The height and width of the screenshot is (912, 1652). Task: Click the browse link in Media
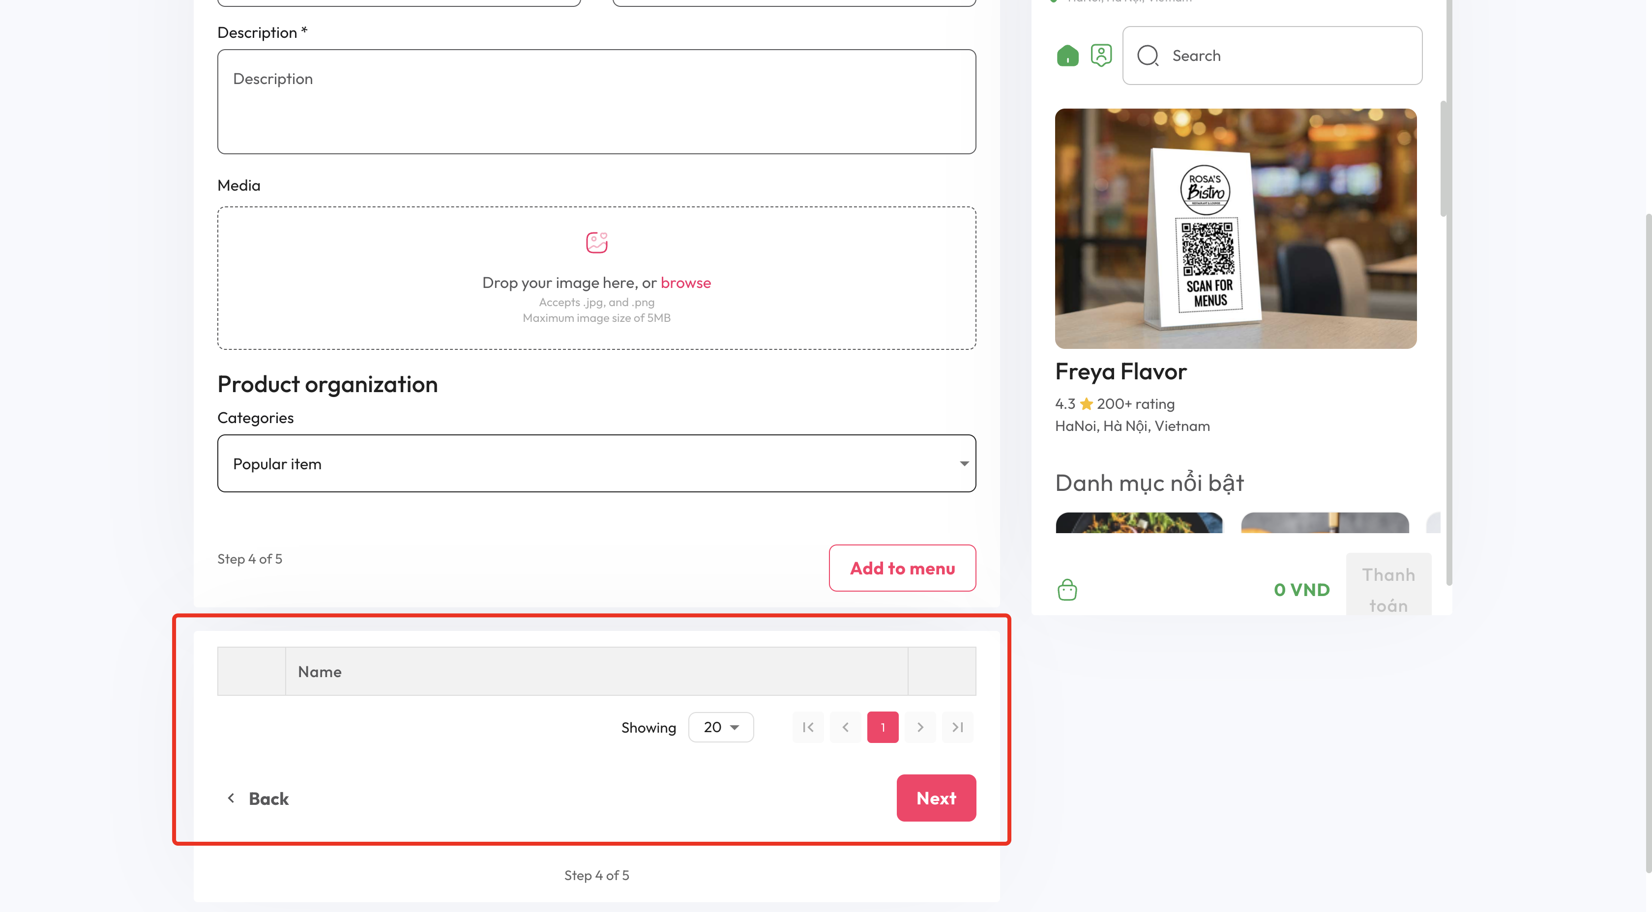[x=685, y=283]
